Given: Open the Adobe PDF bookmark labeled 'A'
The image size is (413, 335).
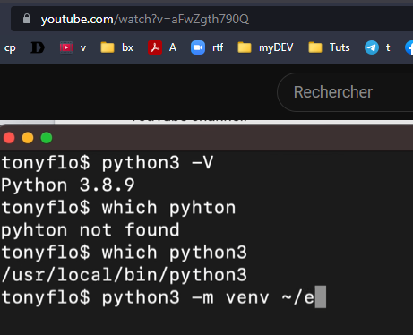Looking at the screenshot, I should tap(162, 47).
